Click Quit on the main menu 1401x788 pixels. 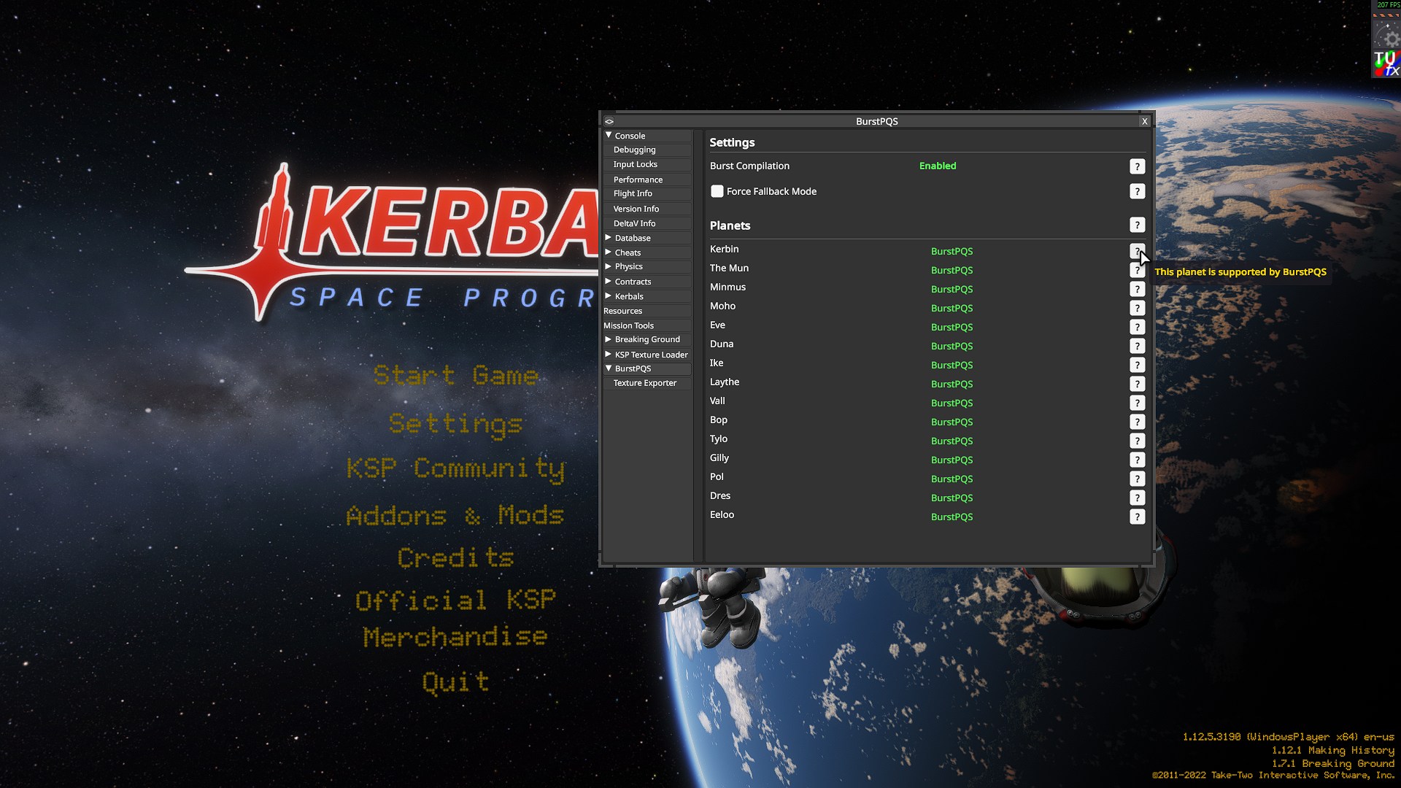pyautogui.click(x=456, y=682)
